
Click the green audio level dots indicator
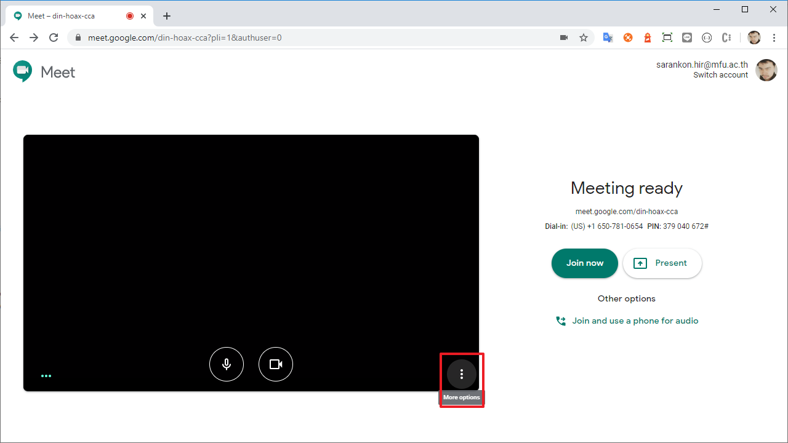coord(46,375)
